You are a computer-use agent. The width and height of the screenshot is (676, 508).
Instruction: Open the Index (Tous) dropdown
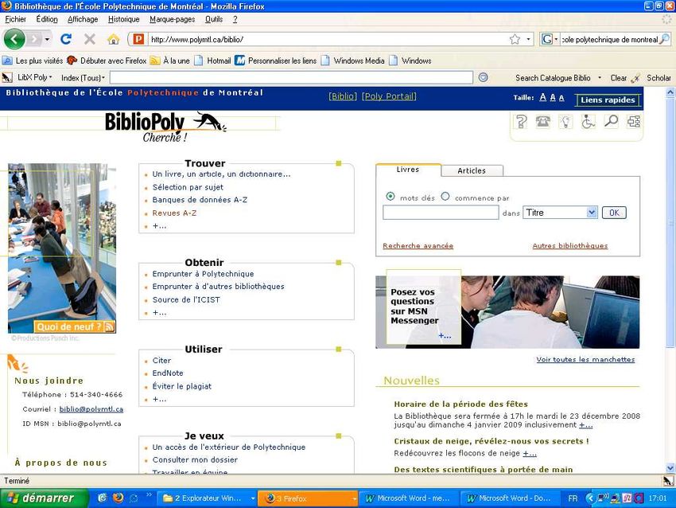pos(83,78)
